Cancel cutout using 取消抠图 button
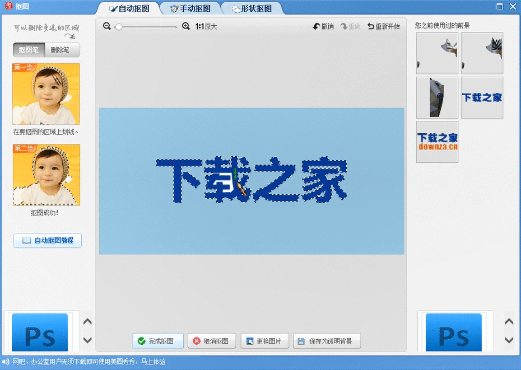The height and width of the screenshot is (370, 521). click(212, 340)
